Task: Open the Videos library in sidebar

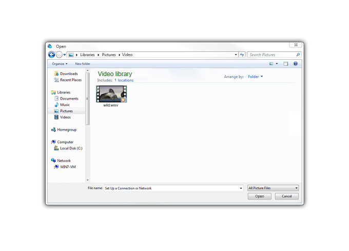Action: [x=63, y=117]
